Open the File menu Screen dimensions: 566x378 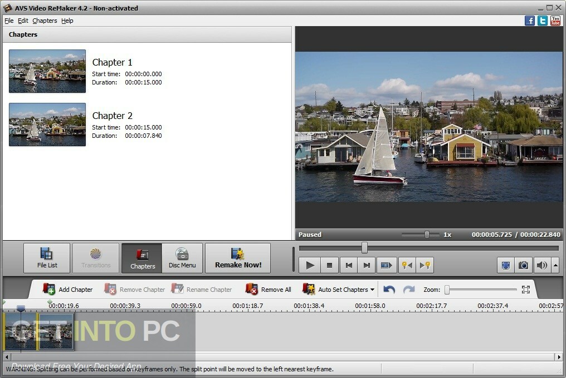point(9,21)
